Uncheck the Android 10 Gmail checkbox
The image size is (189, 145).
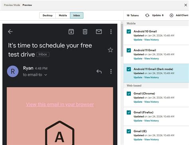coord(129,31)
